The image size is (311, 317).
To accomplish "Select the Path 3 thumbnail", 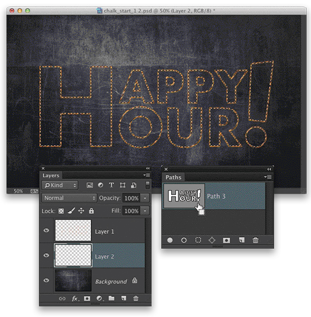I will tap(184, 196).
